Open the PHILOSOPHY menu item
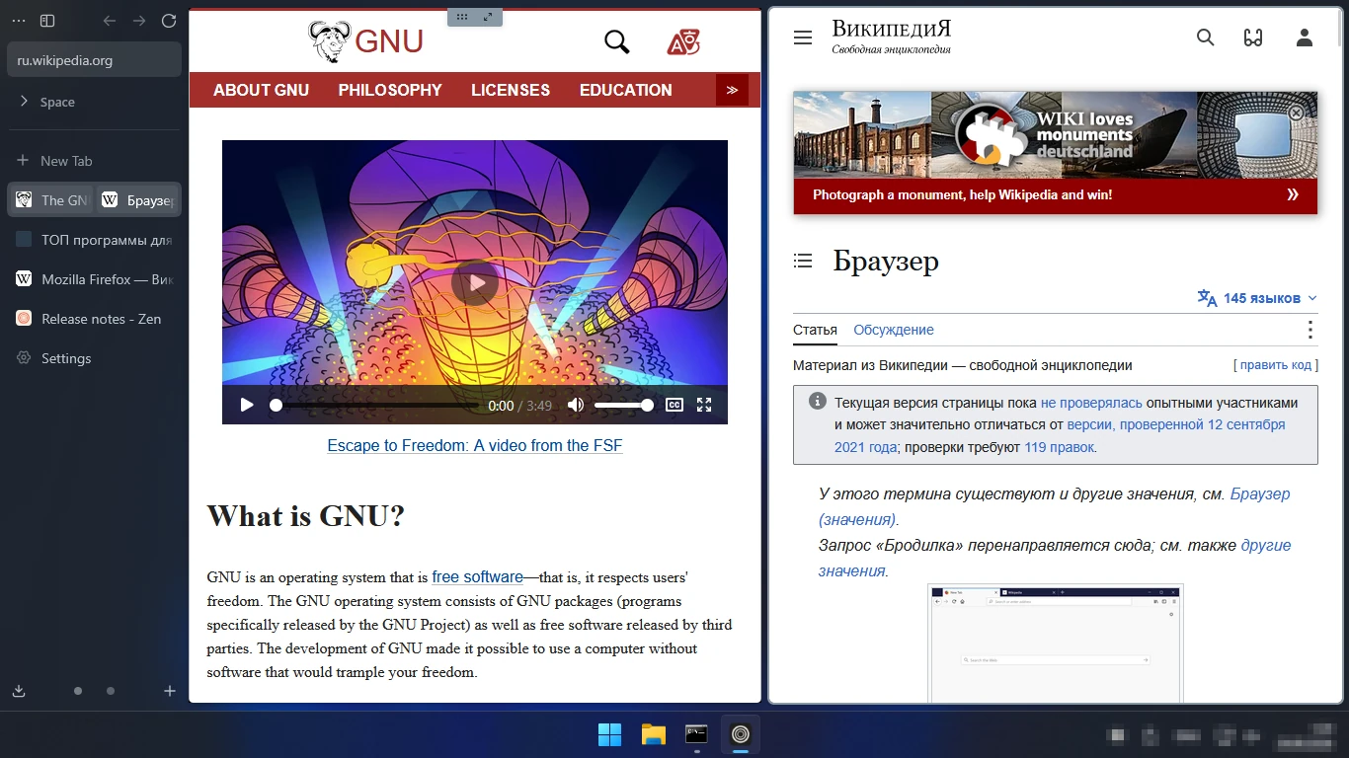Screen dimensions: 1349x758 tap(390, 90)
